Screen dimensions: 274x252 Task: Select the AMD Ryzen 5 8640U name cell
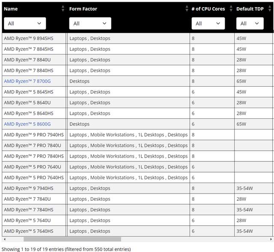click(34, 103)
